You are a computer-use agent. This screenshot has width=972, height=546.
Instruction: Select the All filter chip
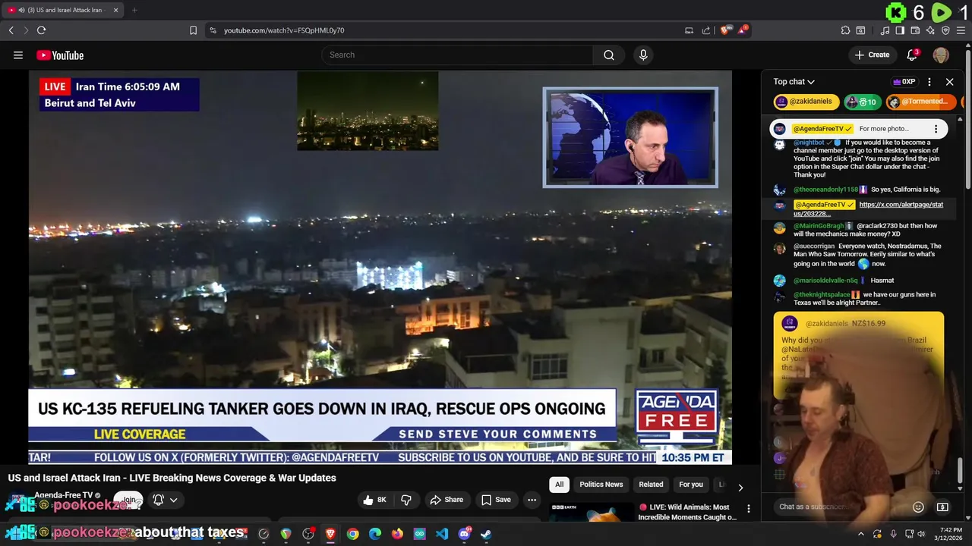(560, 485)
